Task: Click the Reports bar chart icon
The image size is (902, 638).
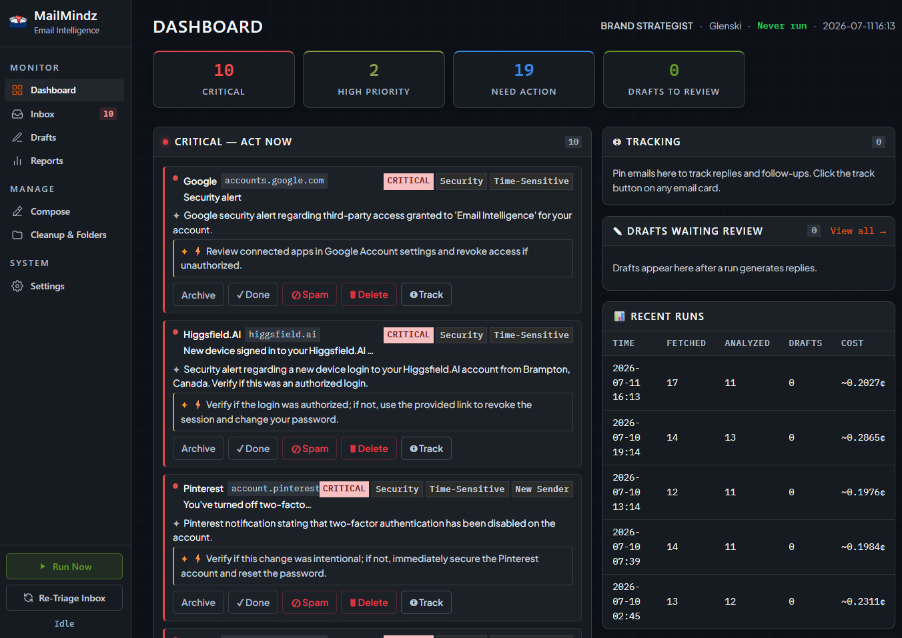Action: coord(17,161)
